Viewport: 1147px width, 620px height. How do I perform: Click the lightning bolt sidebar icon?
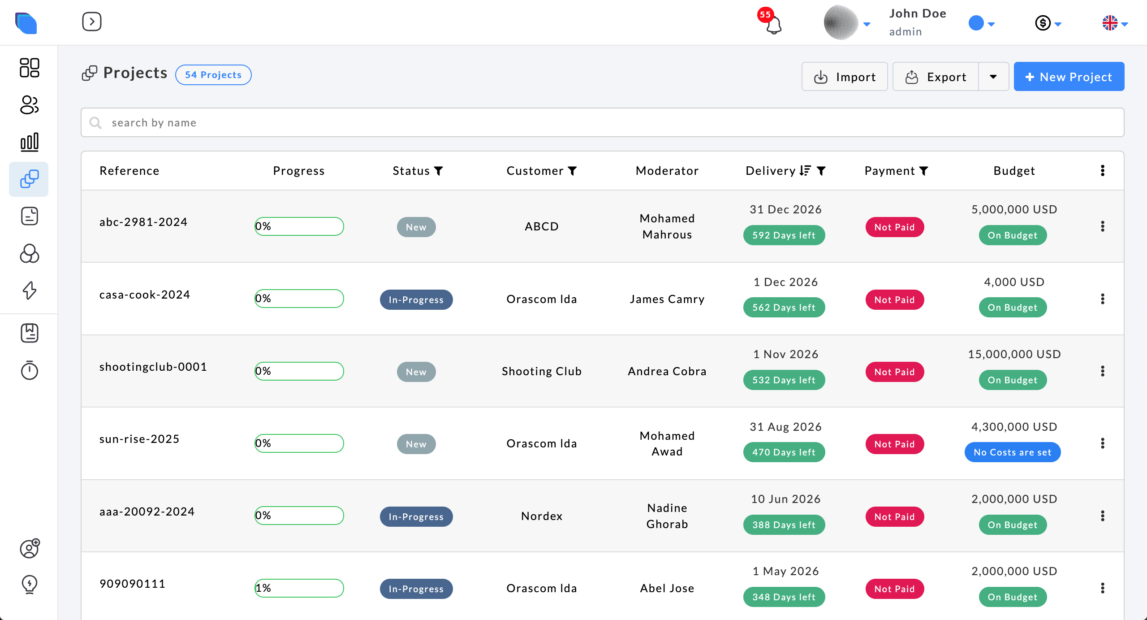[30, 290]
